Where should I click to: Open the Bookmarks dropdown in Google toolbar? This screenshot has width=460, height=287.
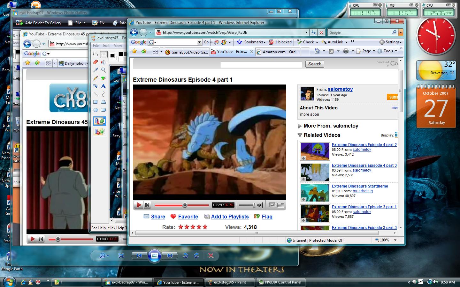[x=251, y=42]
